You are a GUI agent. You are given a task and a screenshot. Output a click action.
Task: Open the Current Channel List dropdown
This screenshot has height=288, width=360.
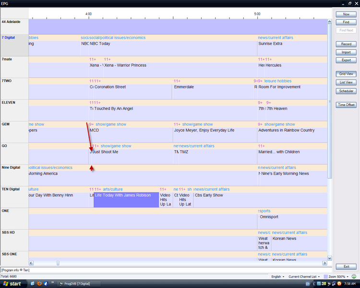pos(304,276)
